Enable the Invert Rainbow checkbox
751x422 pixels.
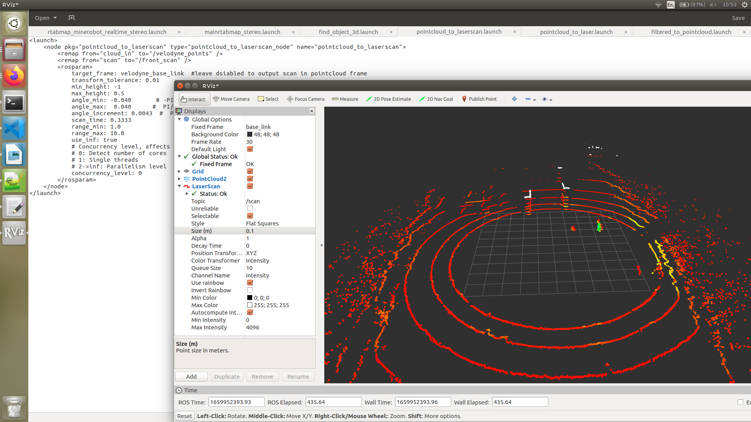(250, 290)
